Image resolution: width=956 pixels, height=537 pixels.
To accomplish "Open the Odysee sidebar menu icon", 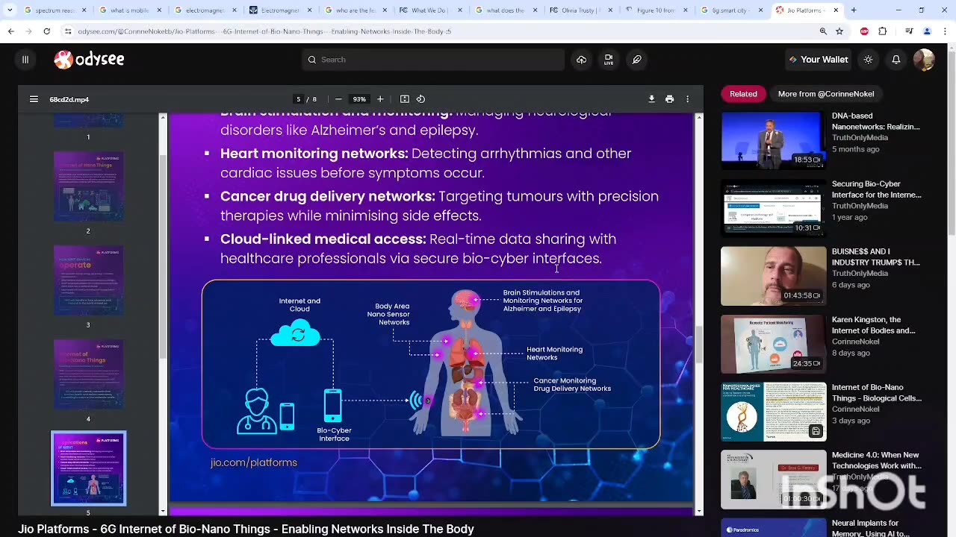I will [25, 60].
